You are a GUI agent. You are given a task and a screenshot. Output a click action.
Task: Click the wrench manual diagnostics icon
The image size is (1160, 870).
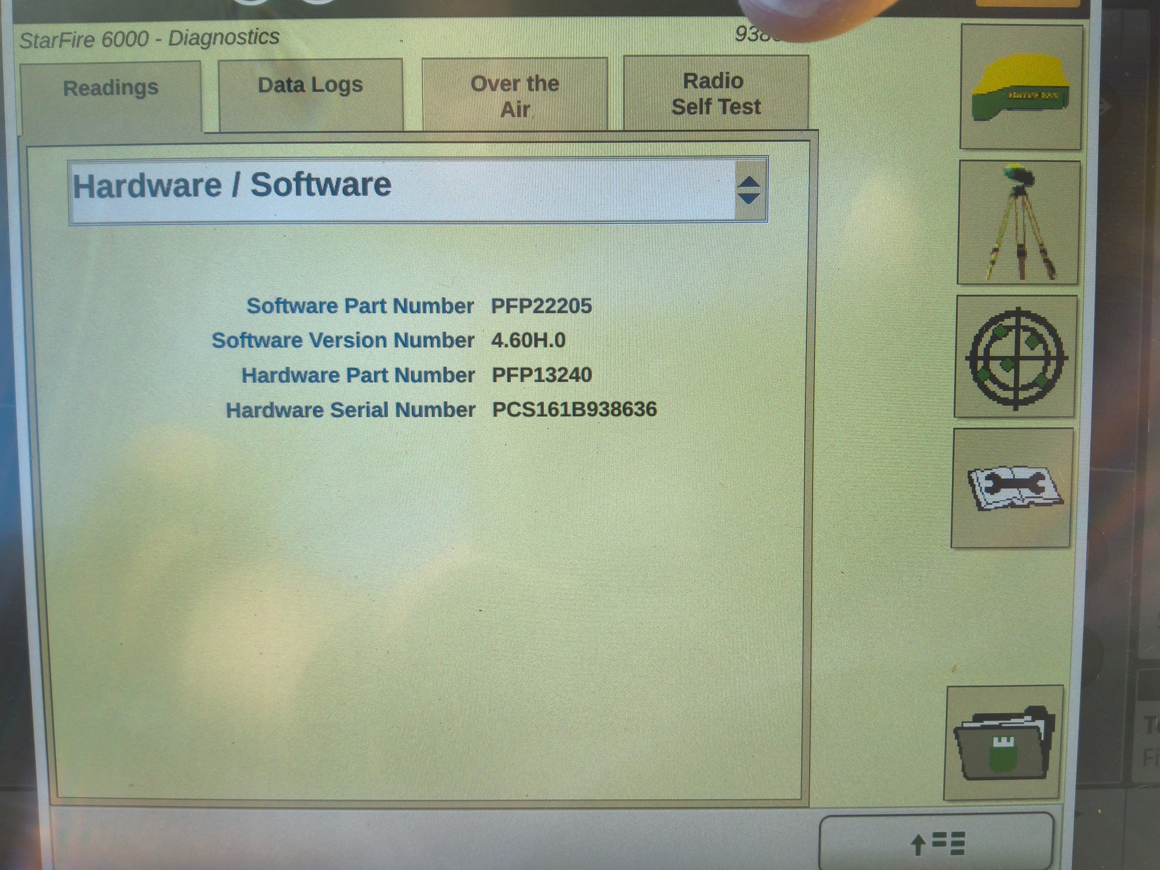1012,488
